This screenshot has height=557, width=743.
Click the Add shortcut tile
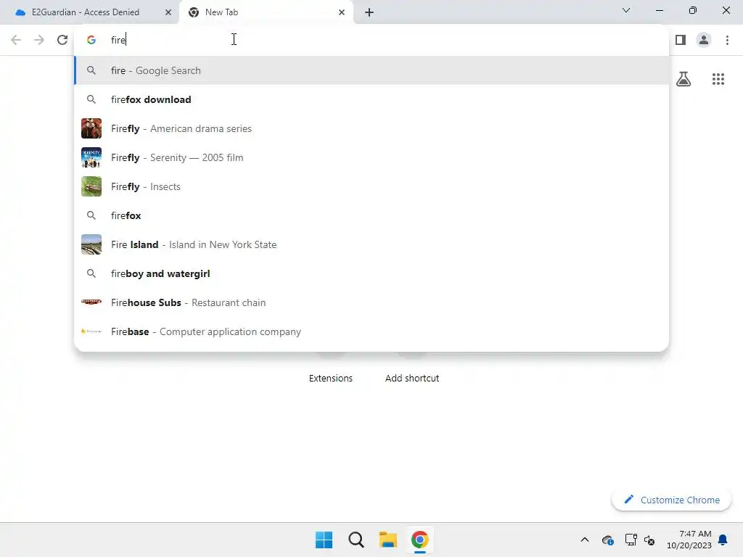click(x=412, y=378)
